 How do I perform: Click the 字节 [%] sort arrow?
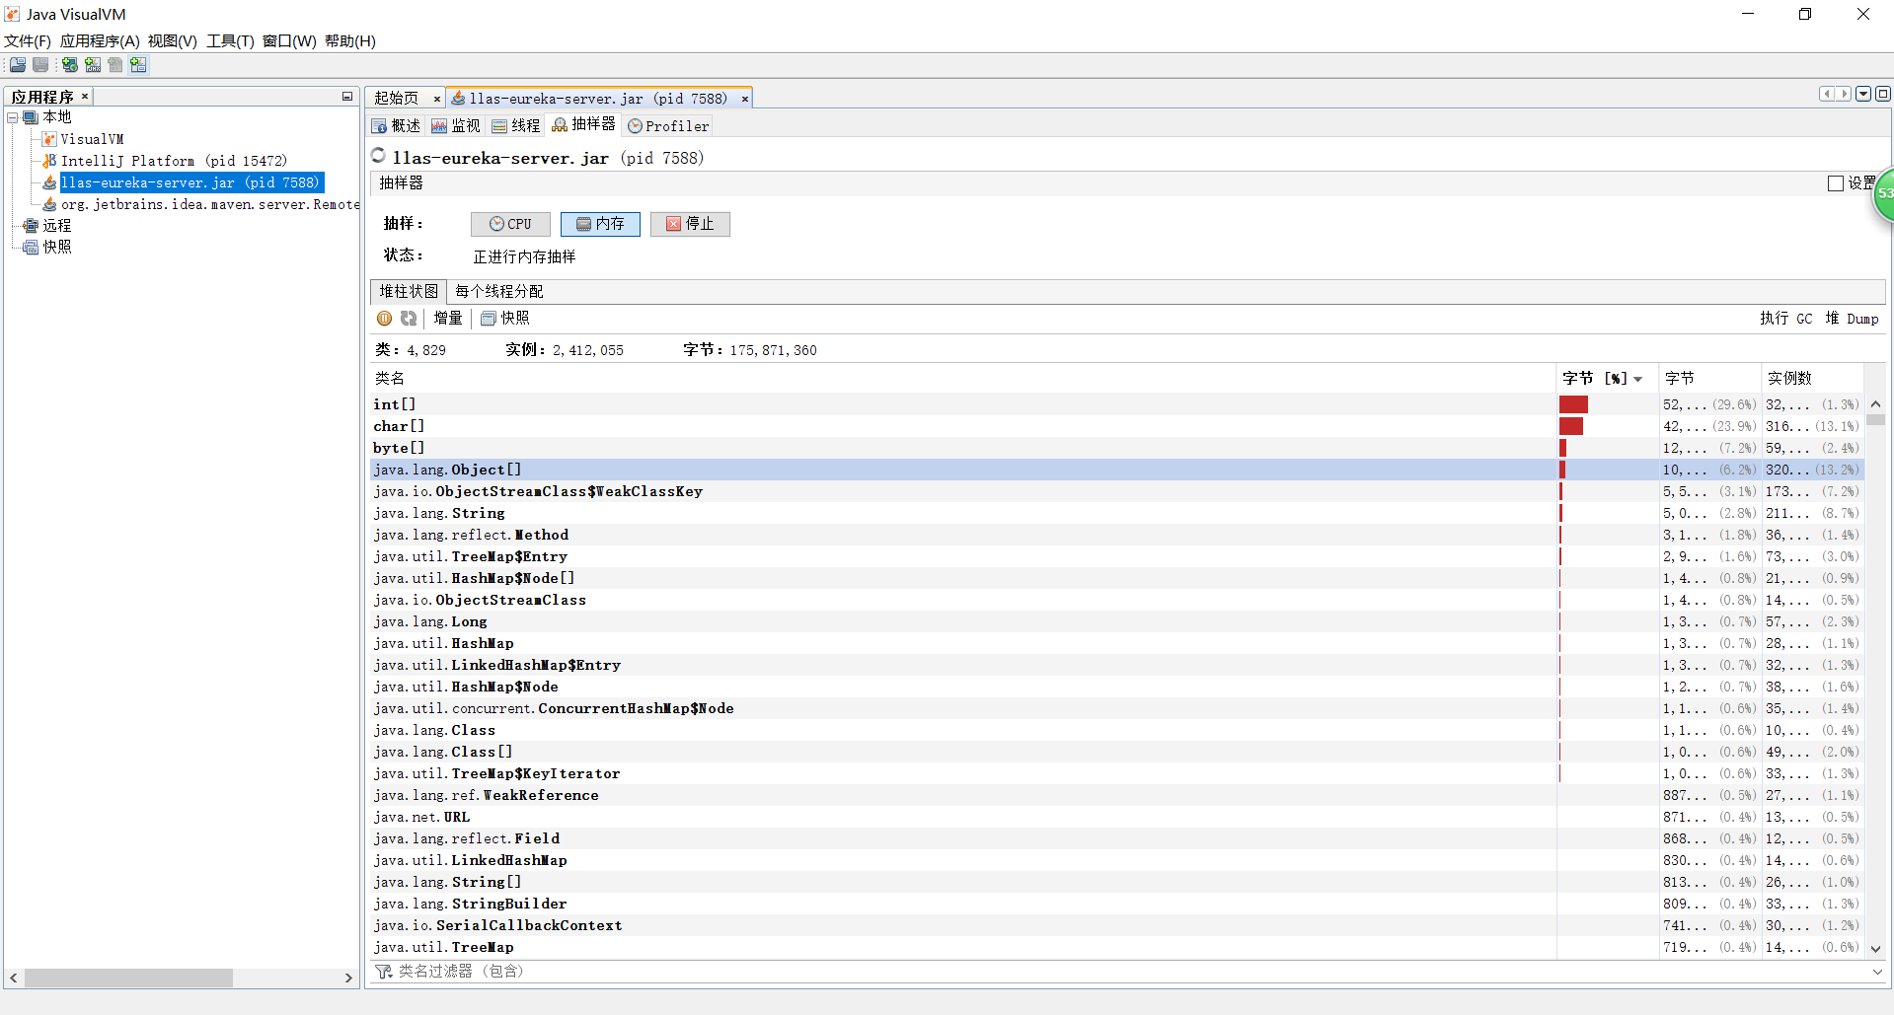[1638, 379]
